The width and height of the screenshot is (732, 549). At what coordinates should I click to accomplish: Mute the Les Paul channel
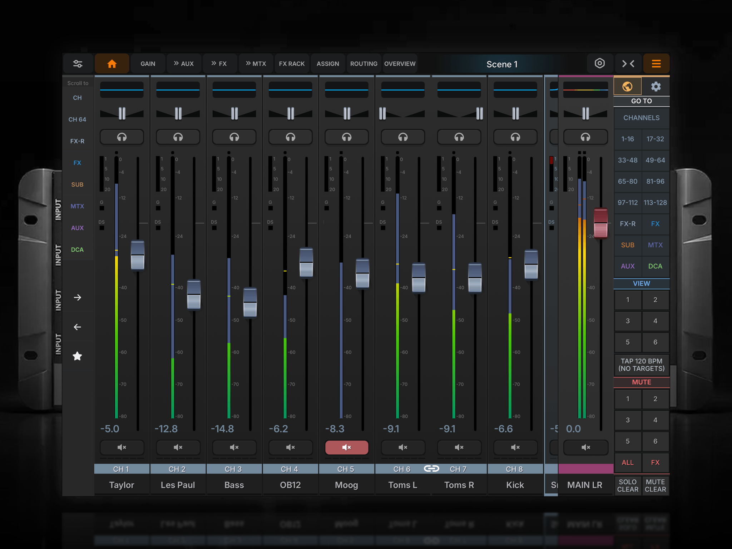(178, 447)
